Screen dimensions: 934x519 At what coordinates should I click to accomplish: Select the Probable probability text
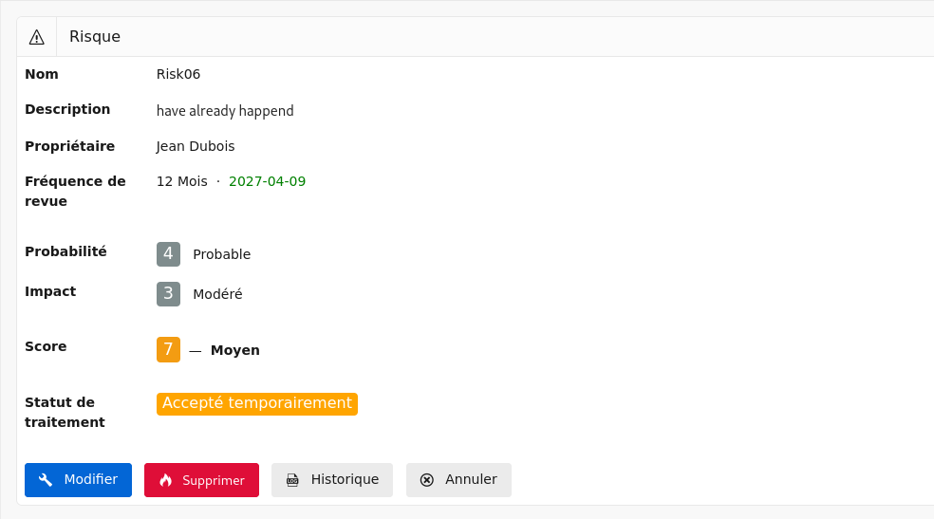click(x=221, y=254)
